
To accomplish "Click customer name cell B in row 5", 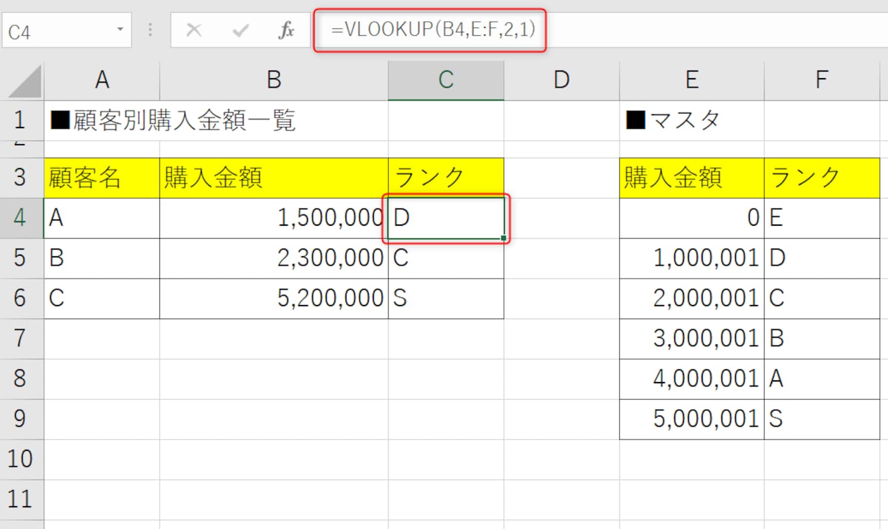I will pos(102,258).
